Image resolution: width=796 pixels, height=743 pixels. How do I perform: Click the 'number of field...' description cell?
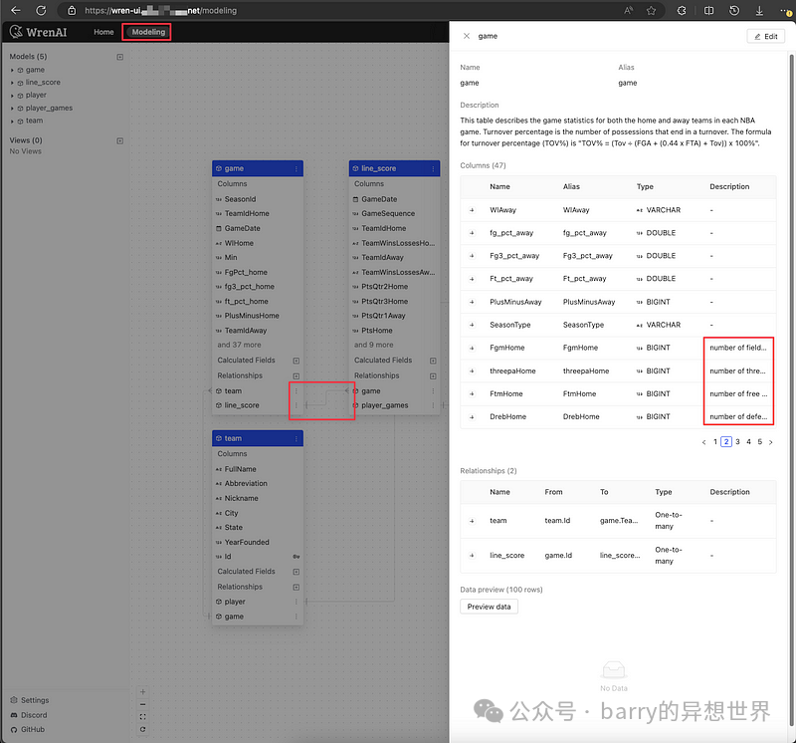(738, 349)
